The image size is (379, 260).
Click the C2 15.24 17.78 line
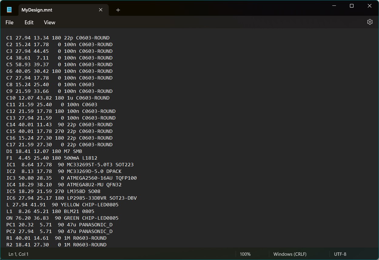(x=59, y=45)
